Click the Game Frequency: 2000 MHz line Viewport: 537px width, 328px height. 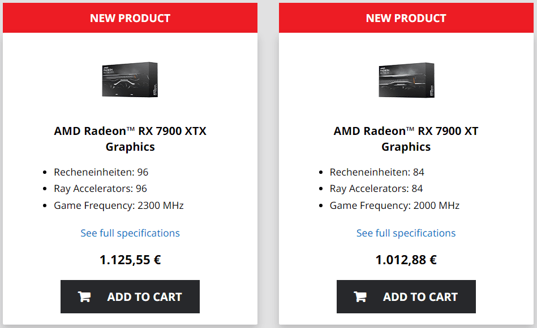[394, 205]
